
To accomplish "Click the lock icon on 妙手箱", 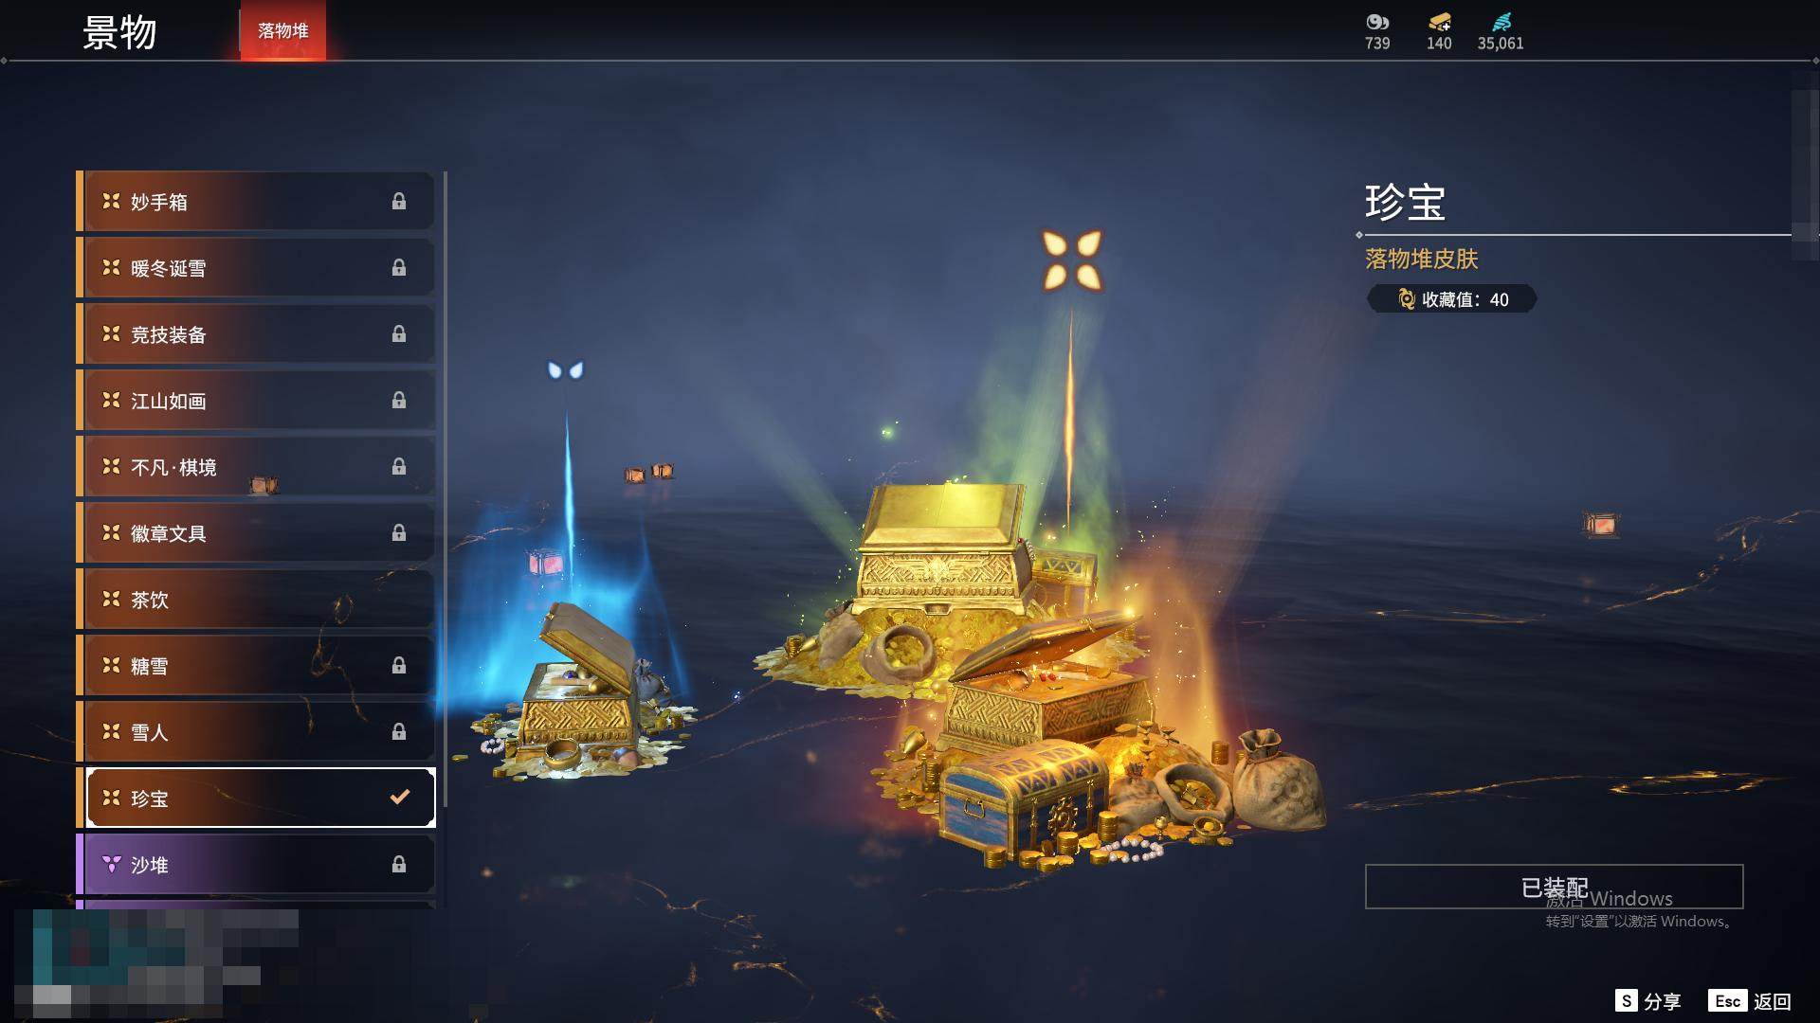I will pos(399,201).
